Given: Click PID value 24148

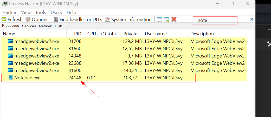Looking at the screenshot, I should pyautogui.click(x=75, y=78).
